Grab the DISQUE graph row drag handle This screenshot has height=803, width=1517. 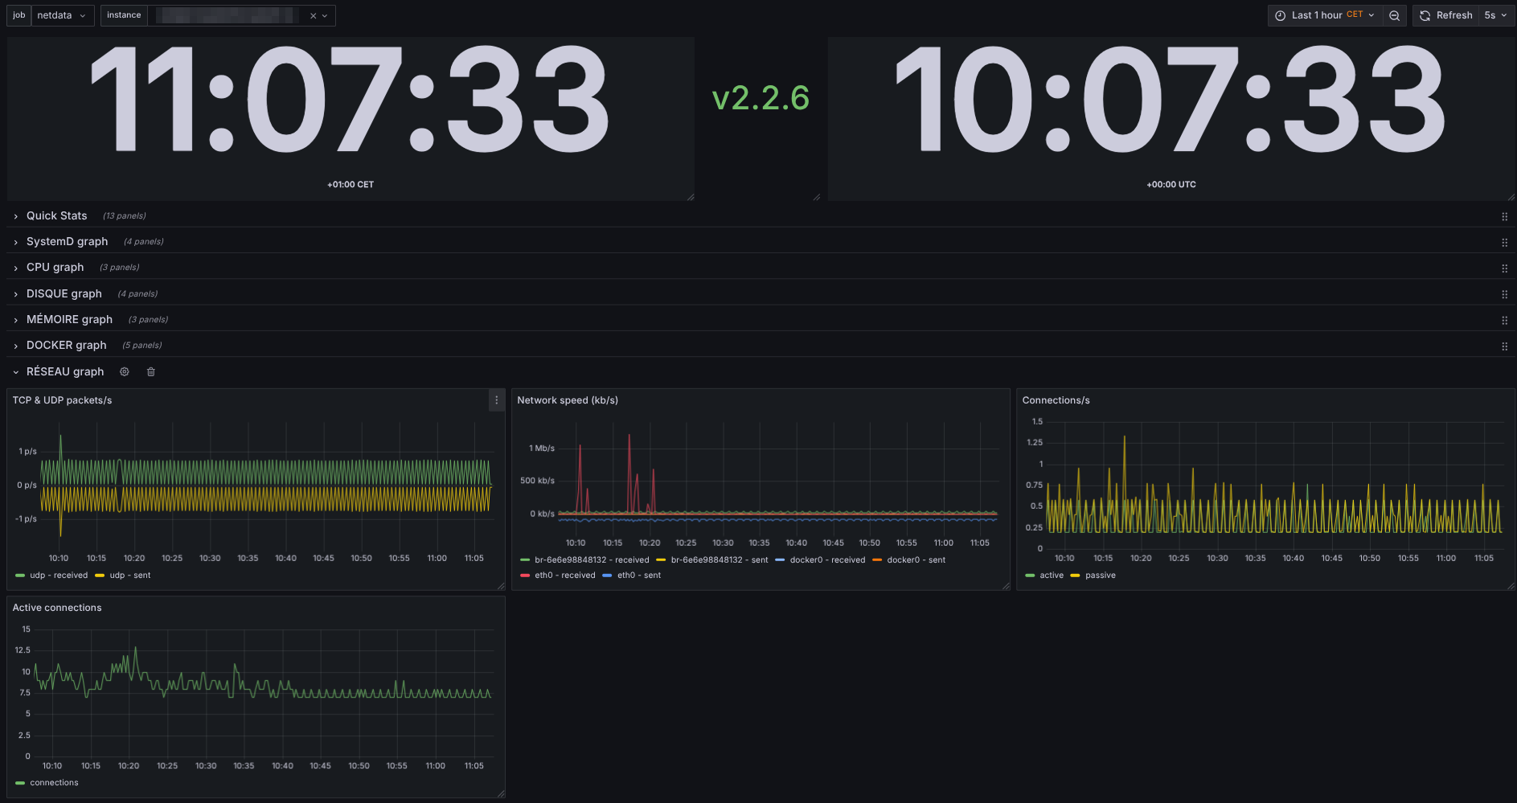tap(1504, 294)
